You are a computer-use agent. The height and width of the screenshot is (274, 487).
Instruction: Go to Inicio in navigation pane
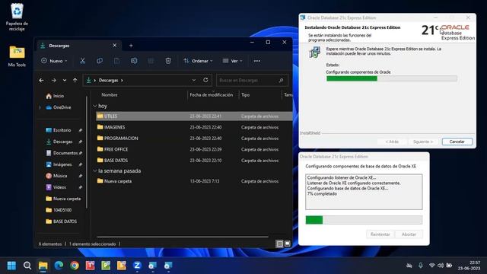pyautogui.click(x=55, y=96)
